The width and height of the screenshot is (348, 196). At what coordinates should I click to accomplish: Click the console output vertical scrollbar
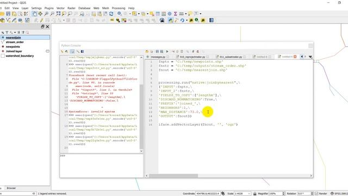point(141,117)
